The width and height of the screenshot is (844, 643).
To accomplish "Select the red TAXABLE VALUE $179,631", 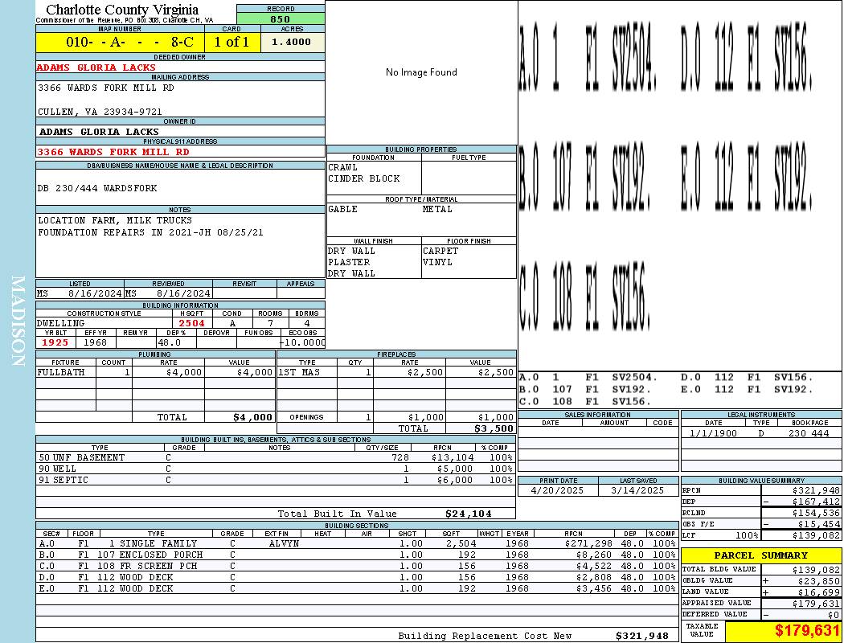I will (805, 630).
